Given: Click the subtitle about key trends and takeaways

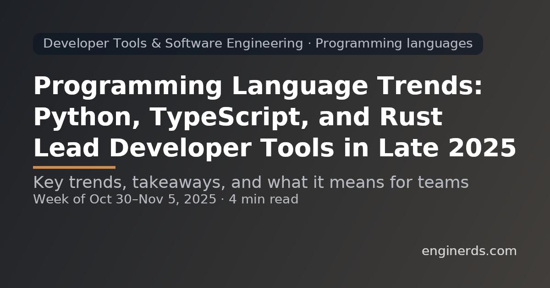Looking at the screenshot, I should [251, 181].
